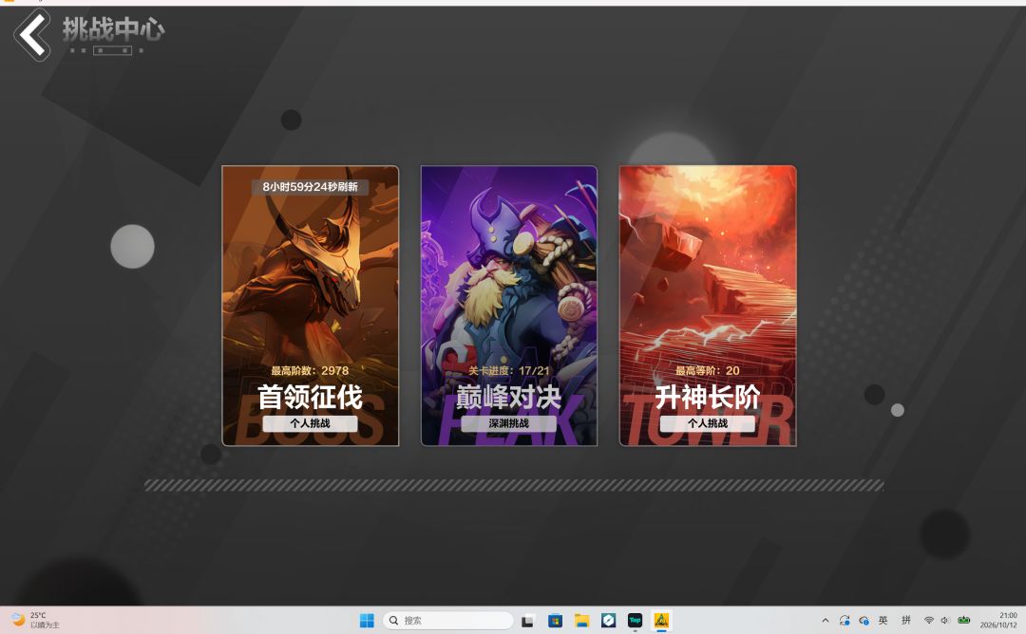The image size is (1026, 634).
Task: Click the yellow triangle game taskbar icon
Action: (x=661, y=621)
